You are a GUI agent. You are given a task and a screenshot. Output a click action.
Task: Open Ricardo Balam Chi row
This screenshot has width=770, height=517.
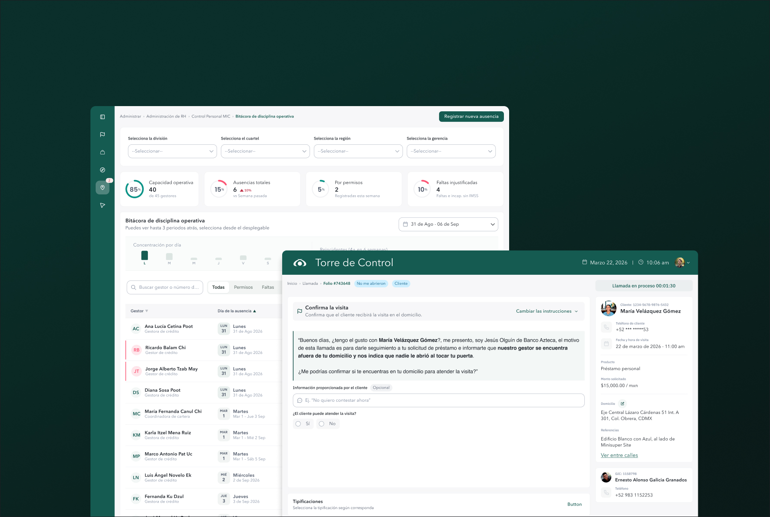203,350
